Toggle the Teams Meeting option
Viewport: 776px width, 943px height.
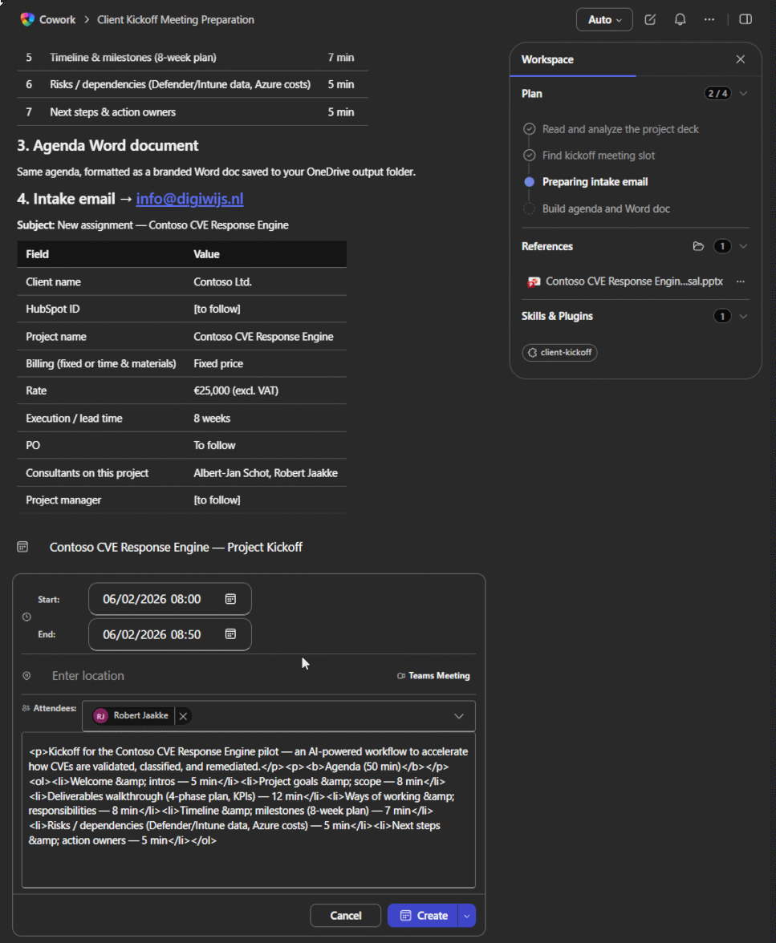pos(433,676)
